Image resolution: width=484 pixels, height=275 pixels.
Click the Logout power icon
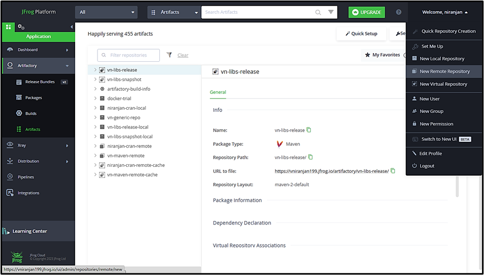415,166
